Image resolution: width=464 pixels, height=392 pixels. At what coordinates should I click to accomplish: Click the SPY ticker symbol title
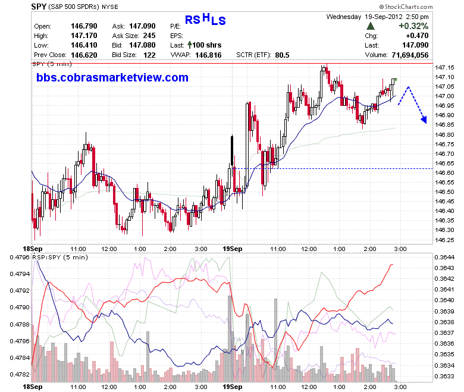pyautogui.click(x=39, y=7)
